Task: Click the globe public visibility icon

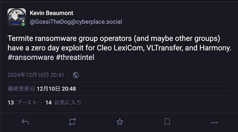Action: tap(76, 75)
